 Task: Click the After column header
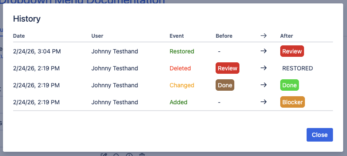(287, 36)
